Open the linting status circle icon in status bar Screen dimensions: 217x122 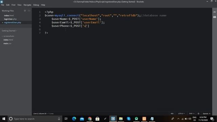click(x=198, y=114)
